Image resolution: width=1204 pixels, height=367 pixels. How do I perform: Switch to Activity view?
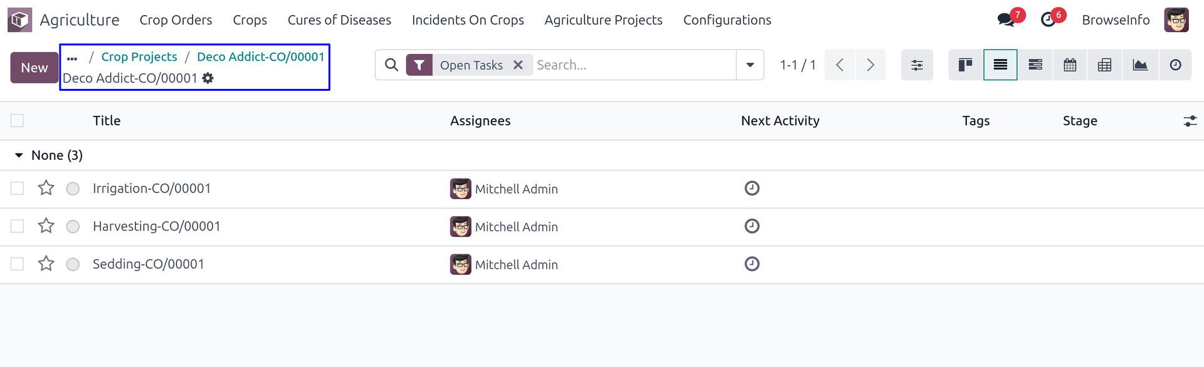(x=1175, y=65)
